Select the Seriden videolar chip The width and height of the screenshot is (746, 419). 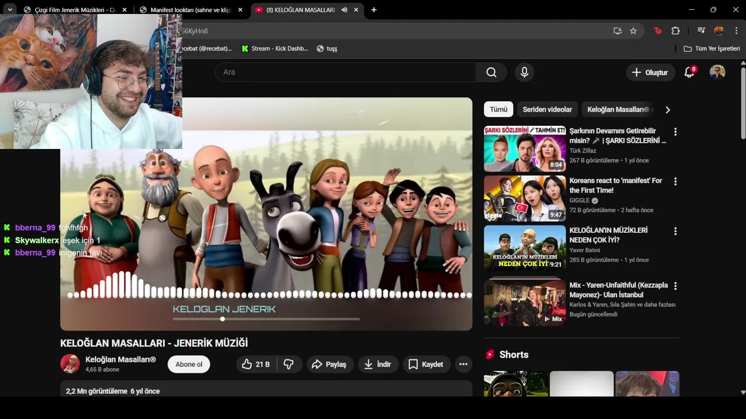(547, 109)
